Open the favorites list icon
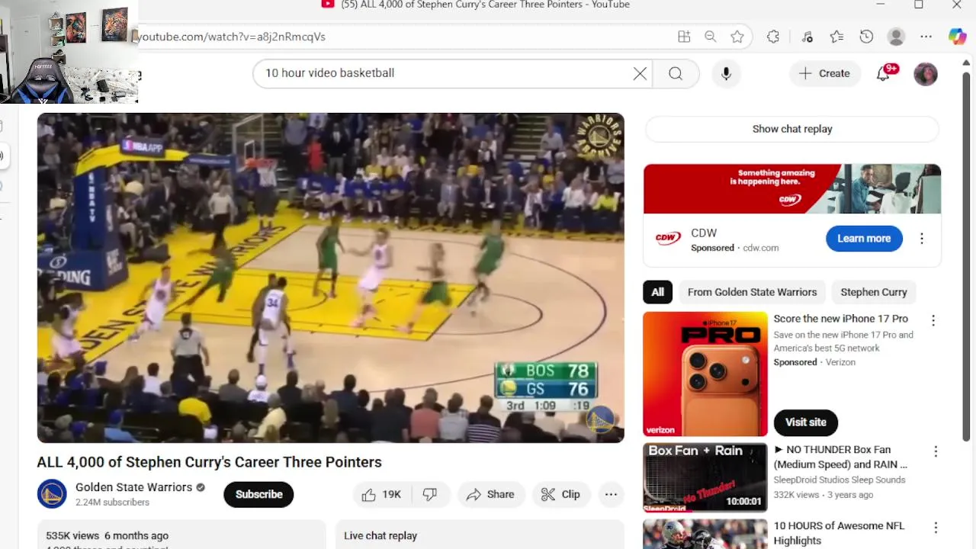976x549 pixels. tap(836, 37)
